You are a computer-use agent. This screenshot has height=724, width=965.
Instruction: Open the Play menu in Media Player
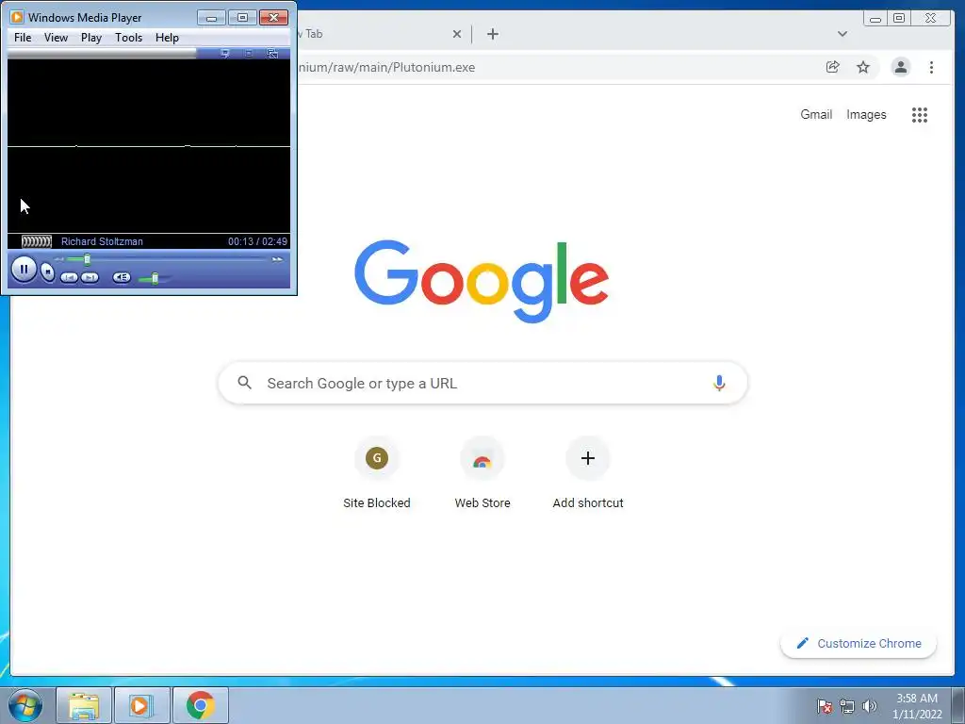pyautogui.click(x=91, y=38)
